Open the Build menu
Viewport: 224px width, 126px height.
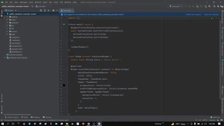[x=45, y=2]
